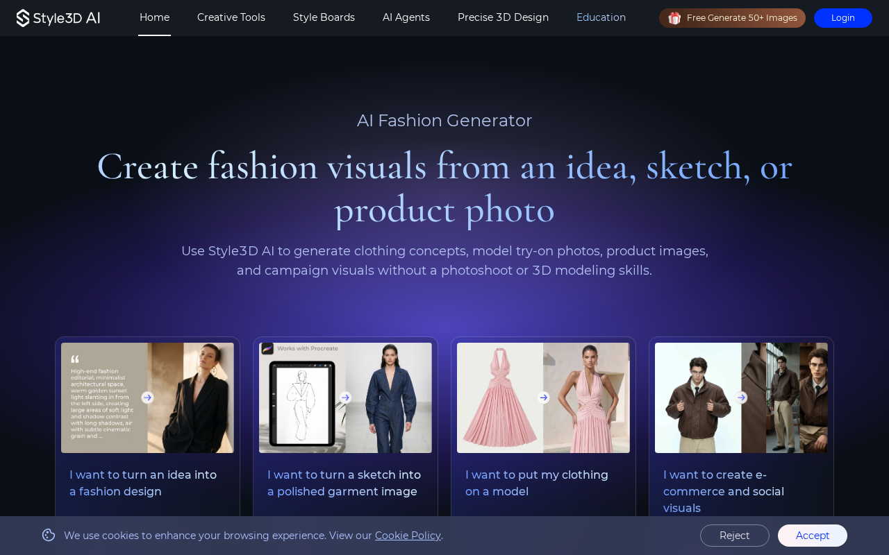
Task: Click the cookie icon in consent bar
Action: pyautogui.click(x=49, y=535)
